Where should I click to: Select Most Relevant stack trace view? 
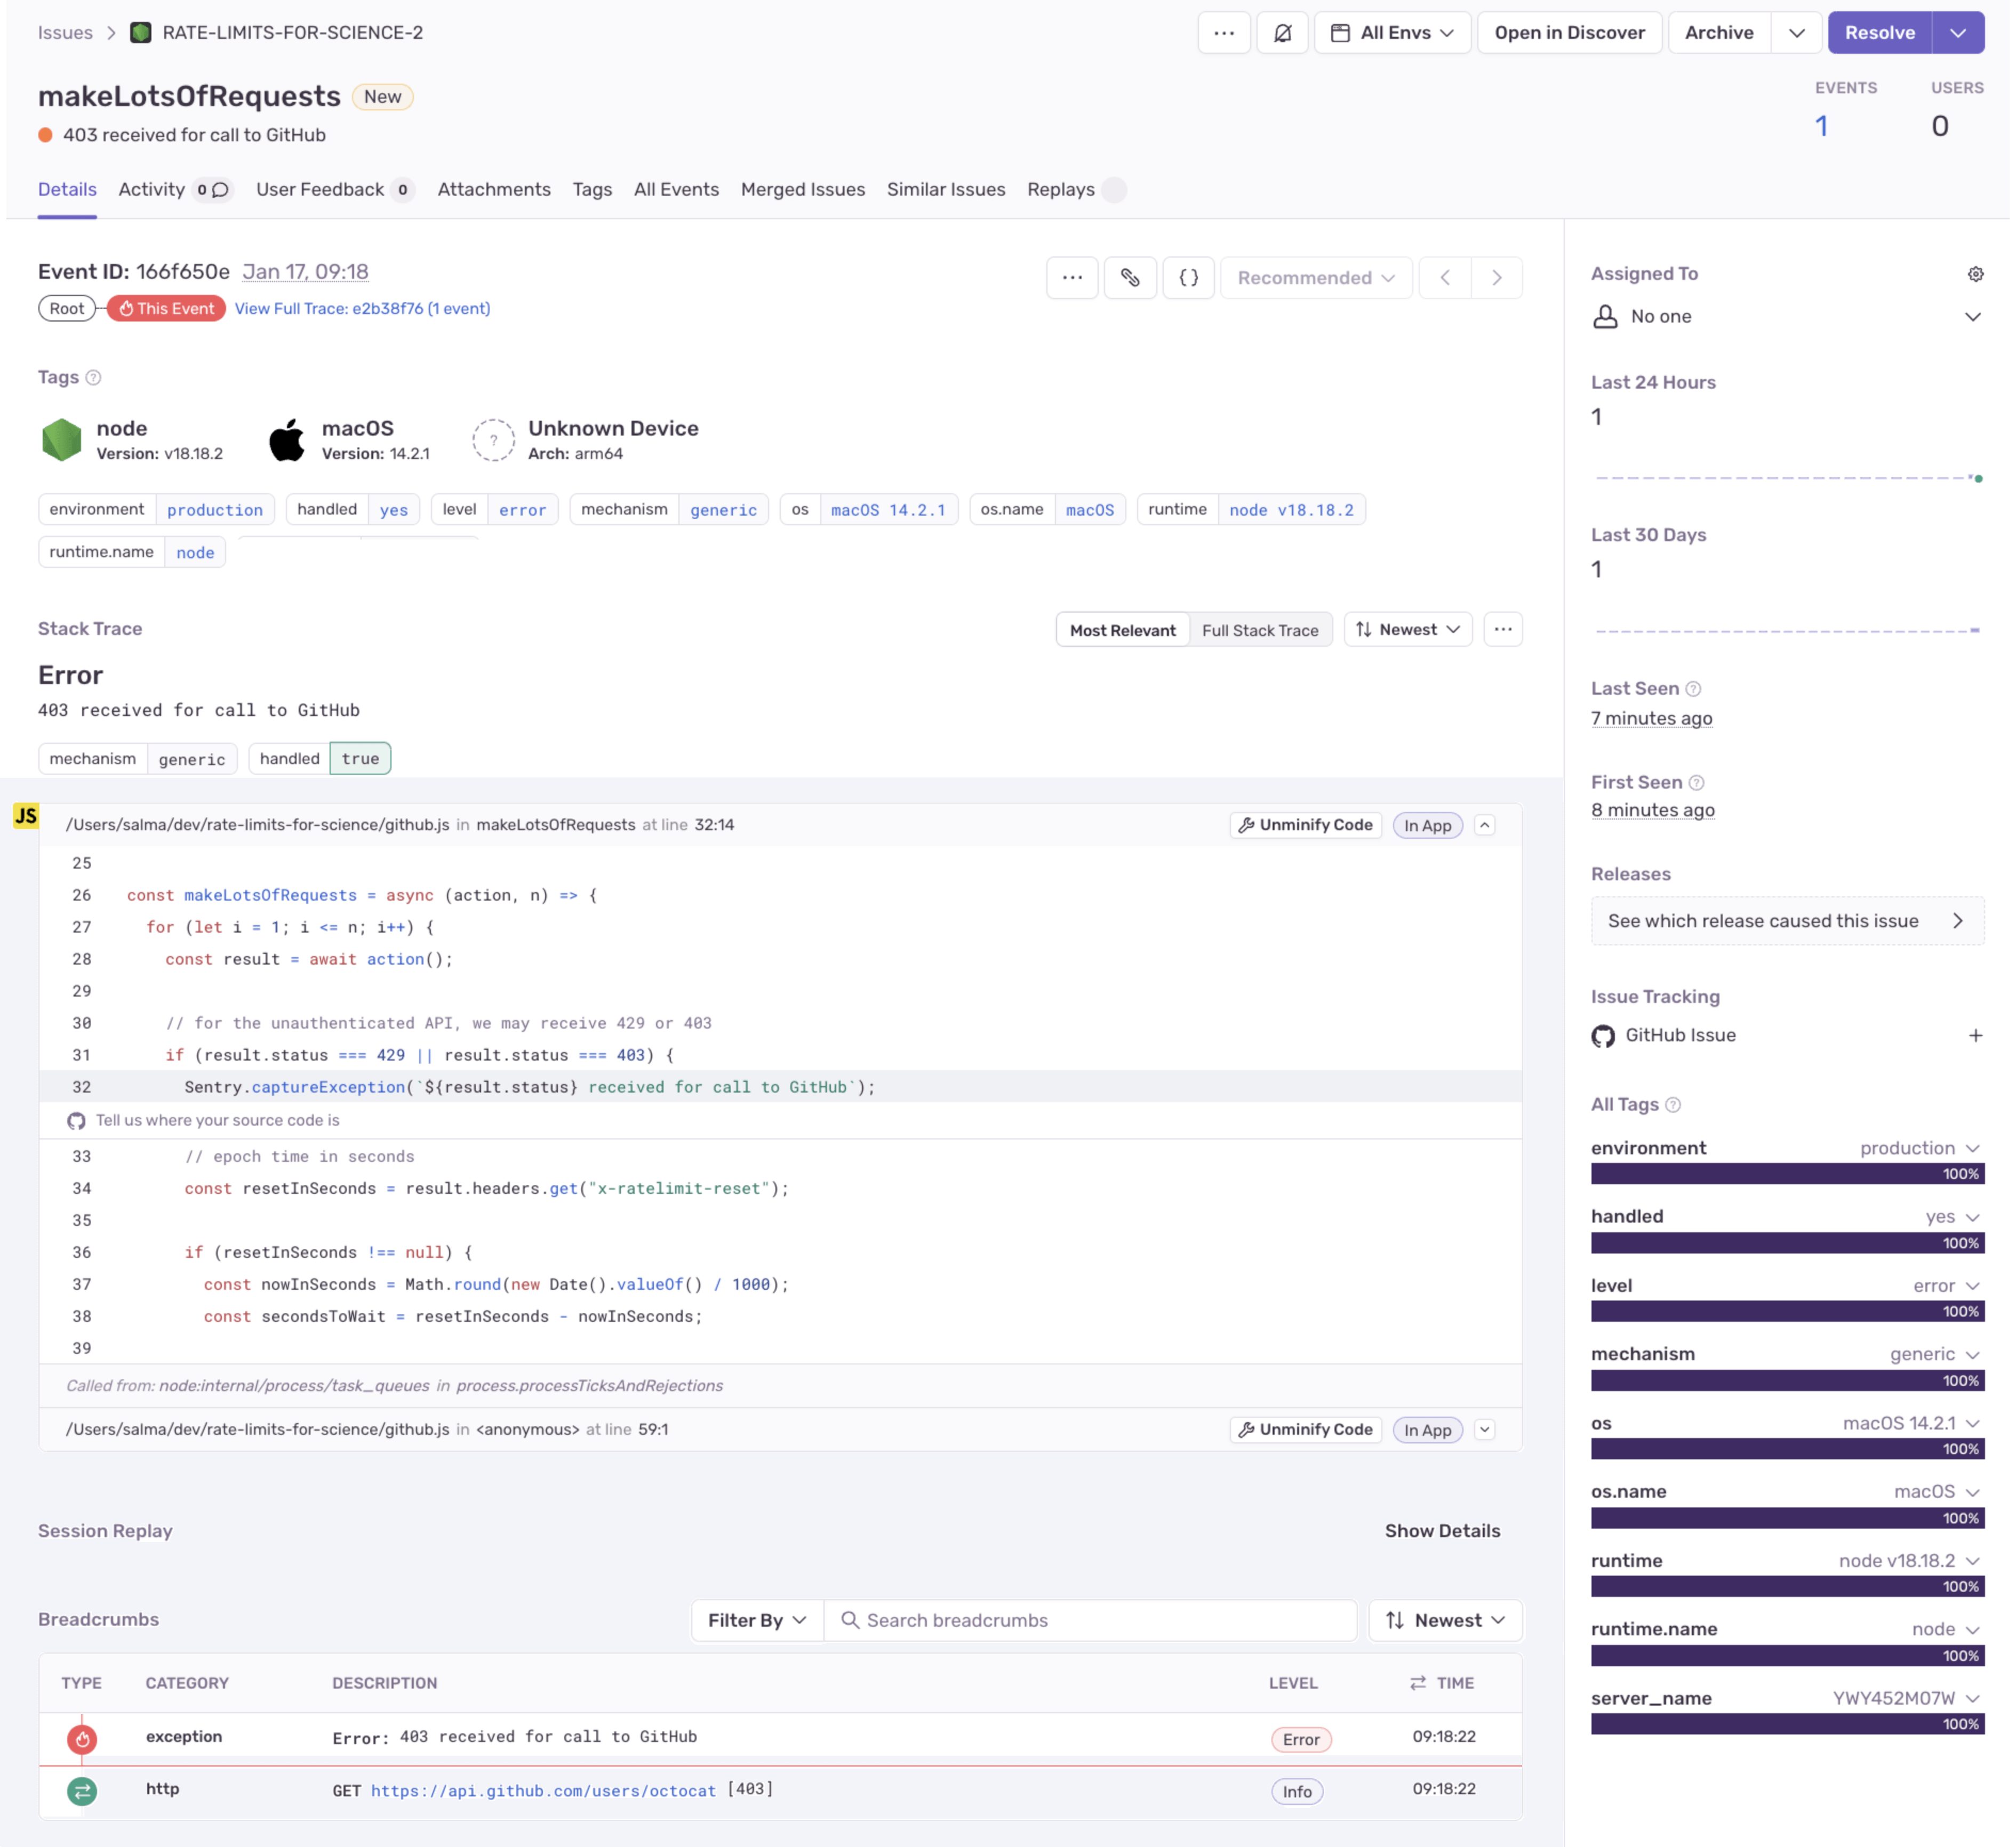(x=1123, y=631)
